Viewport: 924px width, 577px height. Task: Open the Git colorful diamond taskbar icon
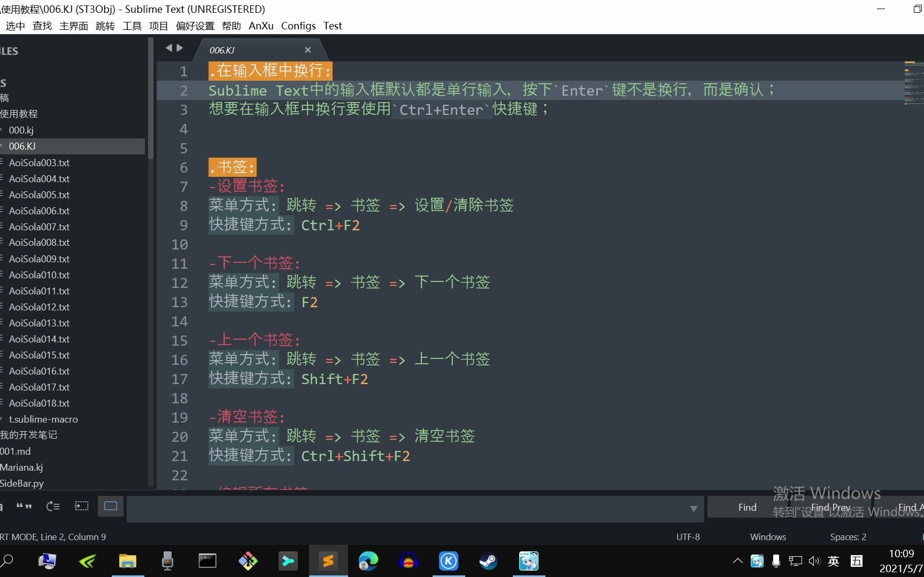(x=248, y=561)
